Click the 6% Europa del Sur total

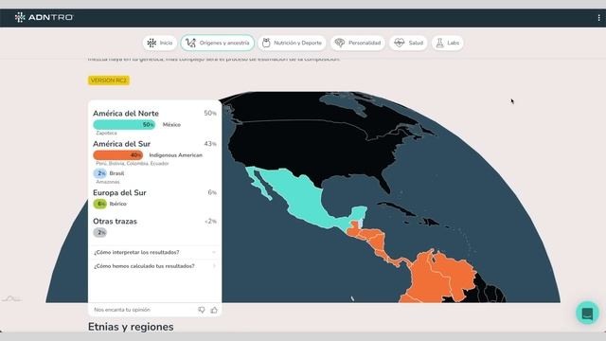point(212,192)
